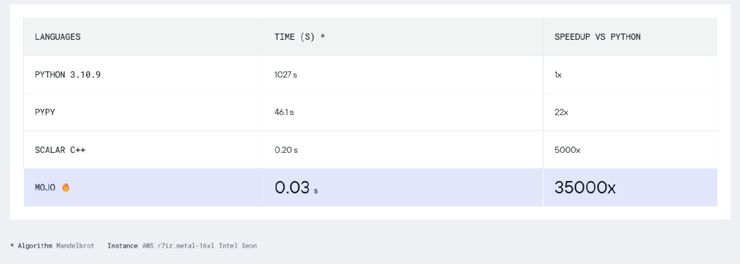Click the 46.1 s time cell
The width and height of the screenshot is (740, 264).
pos(284,112)
